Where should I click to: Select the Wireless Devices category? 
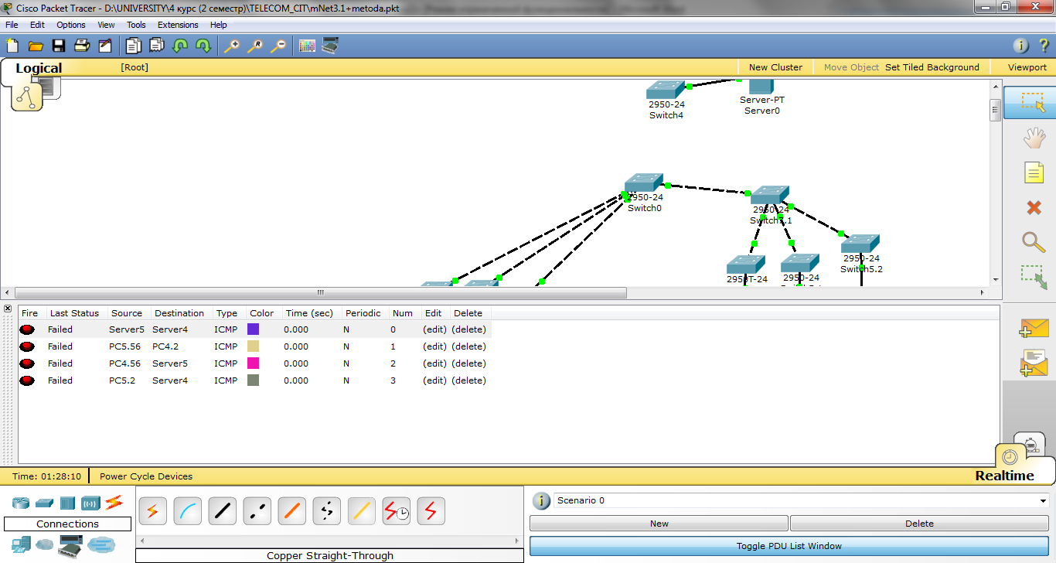pos(91,503)
